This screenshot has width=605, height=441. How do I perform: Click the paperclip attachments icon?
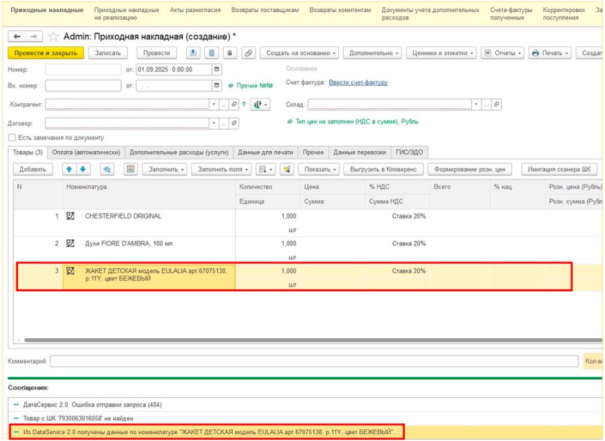pos(249,53)
